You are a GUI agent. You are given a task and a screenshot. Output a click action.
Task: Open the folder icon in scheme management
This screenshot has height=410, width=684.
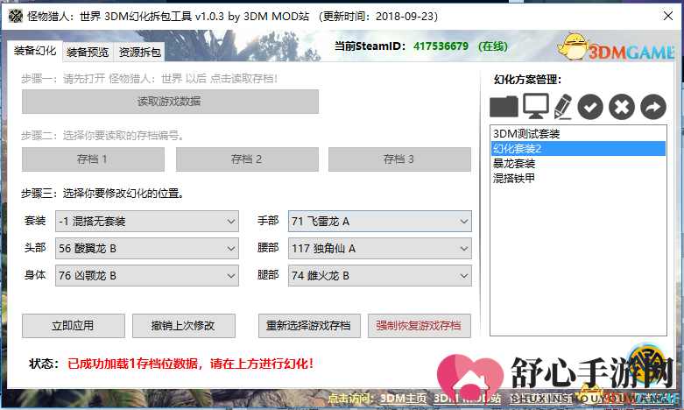click(504, 106)
